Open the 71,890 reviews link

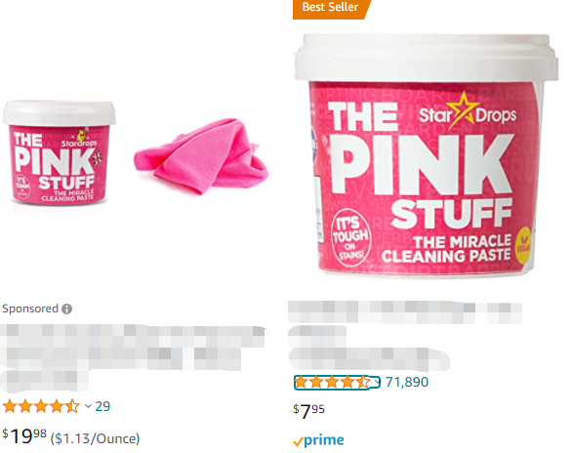(x=407, y=382)
